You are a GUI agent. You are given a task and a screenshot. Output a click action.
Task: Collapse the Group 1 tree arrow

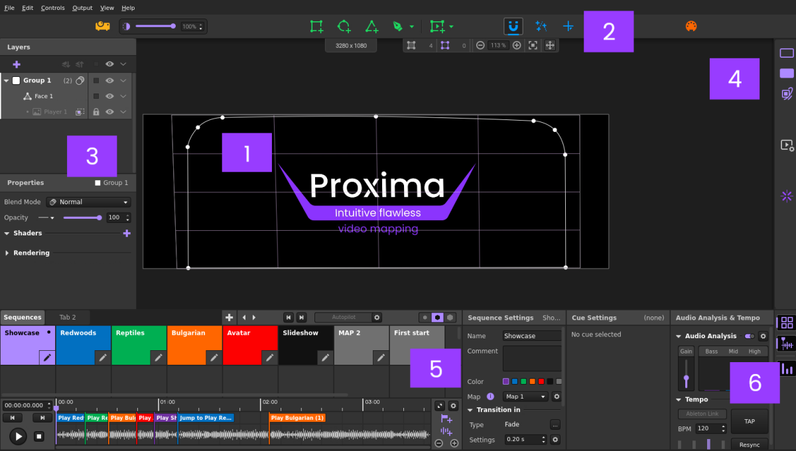[7, 80]
